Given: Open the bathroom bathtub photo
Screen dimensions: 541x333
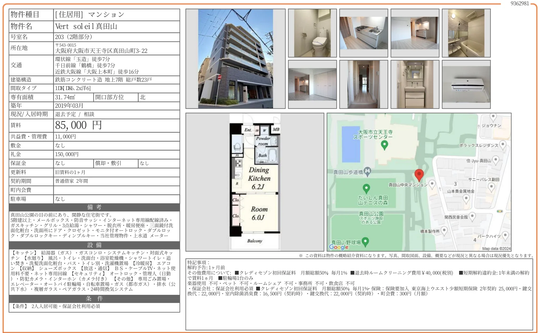Looking at the screenshot, I should click(466, 33).
